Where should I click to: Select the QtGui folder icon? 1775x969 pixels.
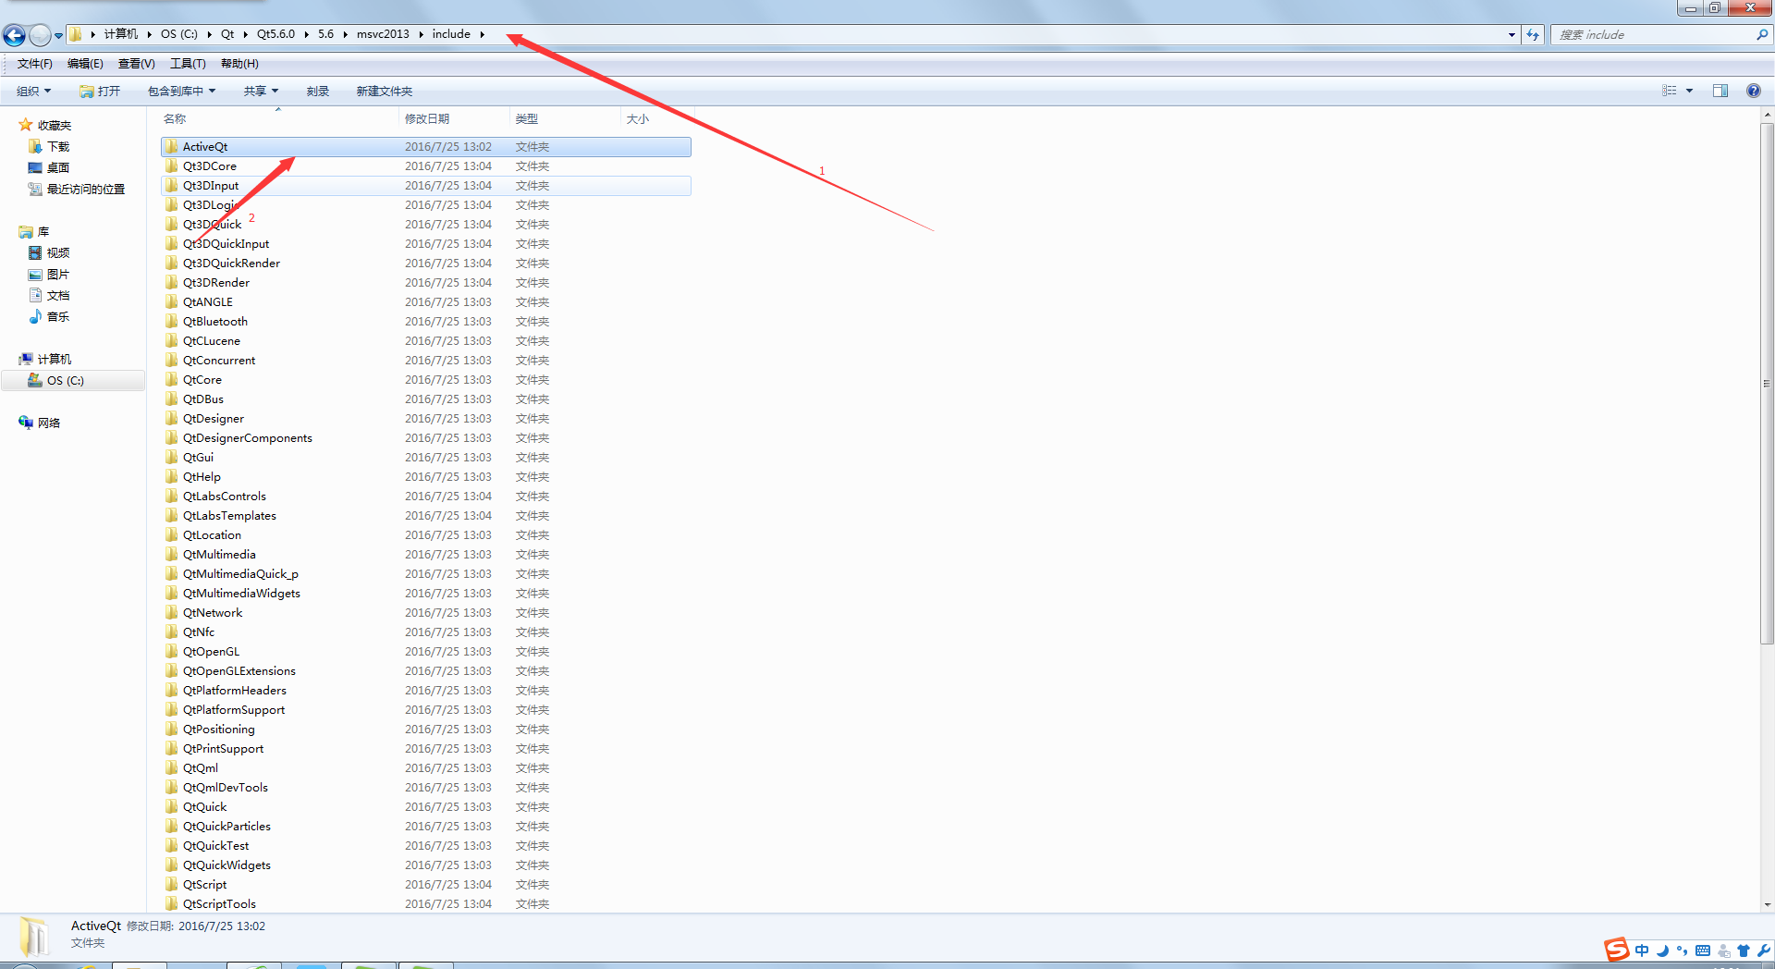[x=172, y=457]
